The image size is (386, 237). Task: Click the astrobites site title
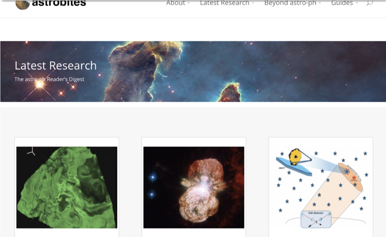coord(59,3)
